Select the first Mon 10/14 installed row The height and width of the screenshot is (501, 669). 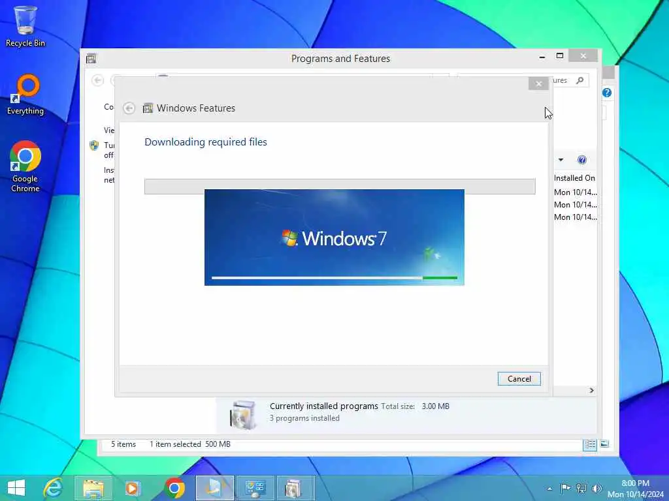pos(575,192)
